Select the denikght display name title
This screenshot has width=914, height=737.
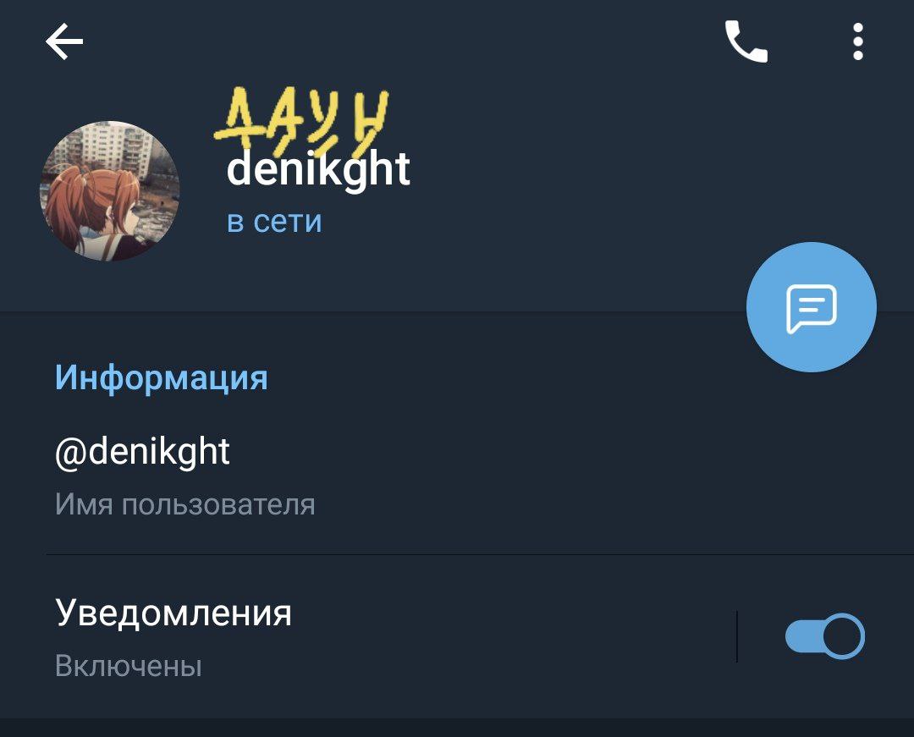pos(318,170)
